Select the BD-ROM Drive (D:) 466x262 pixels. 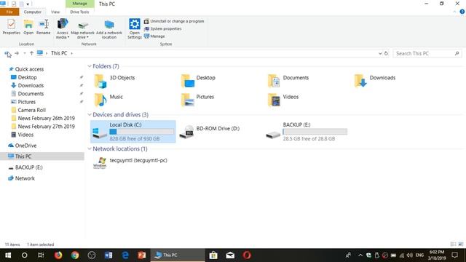(210, 132)
